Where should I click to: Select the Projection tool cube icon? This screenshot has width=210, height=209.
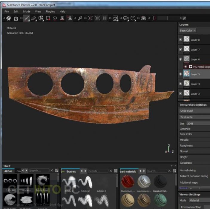(41, 18)
